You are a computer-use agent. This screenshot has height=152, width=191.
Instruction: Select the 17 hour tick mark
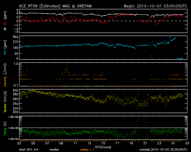click(117, 143)
